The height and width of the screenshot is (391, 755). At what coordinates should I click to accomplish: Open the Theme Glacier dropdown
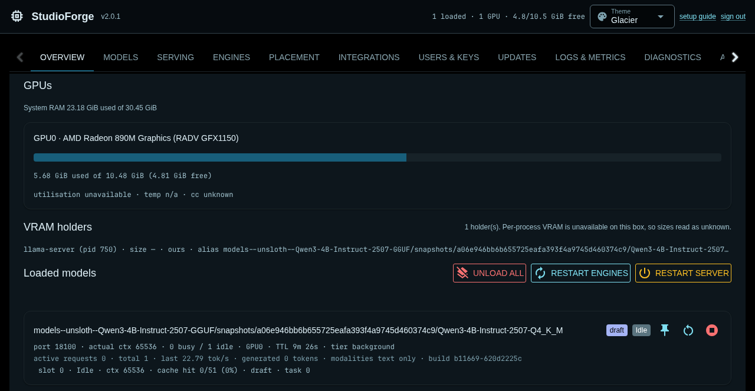click(632, 17)
